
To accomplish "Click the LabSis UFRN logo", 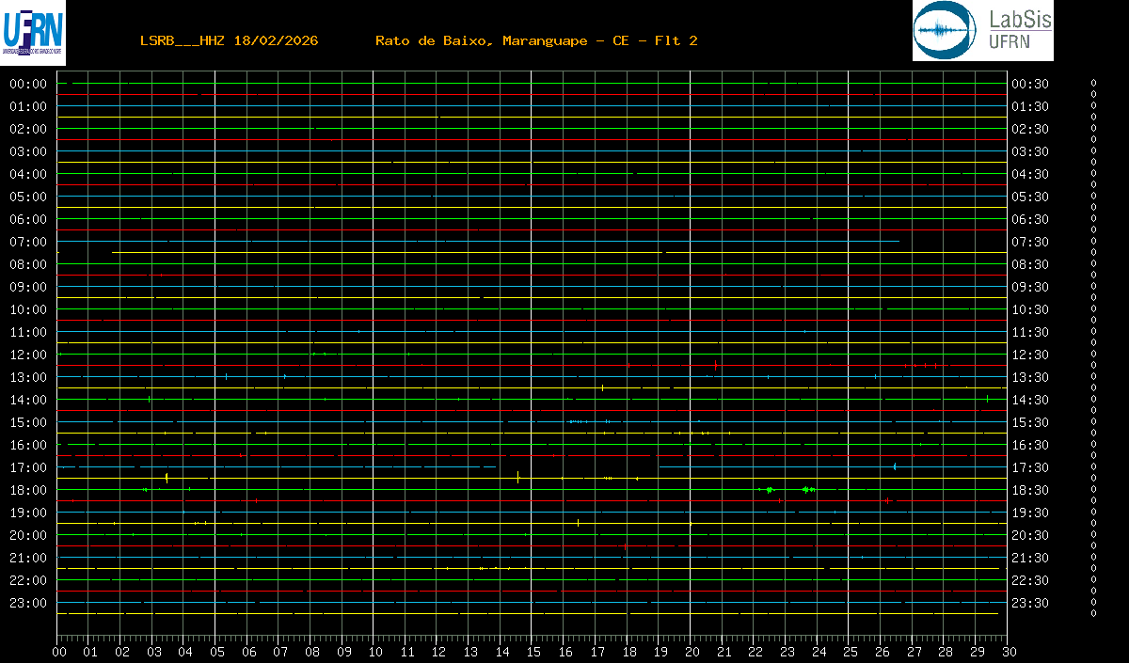I will click(983, 30).
